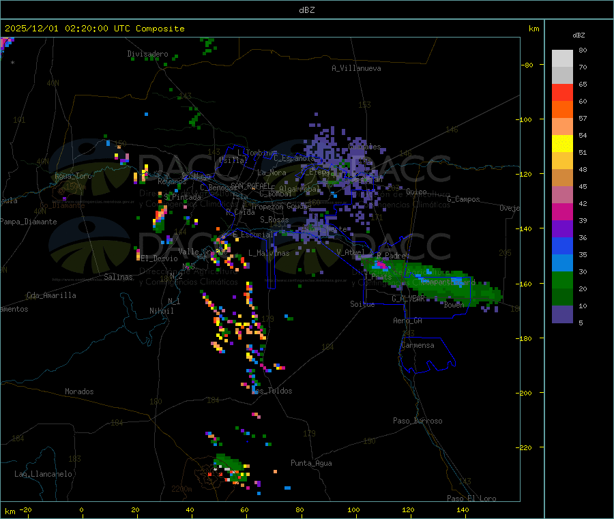
Task: Select the 'Guadales' location label
Action: 364,147
